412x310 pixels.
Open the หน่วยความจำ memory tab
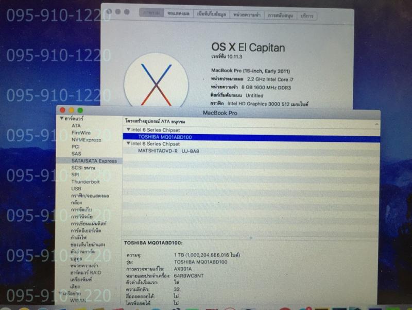pos(246,15)
